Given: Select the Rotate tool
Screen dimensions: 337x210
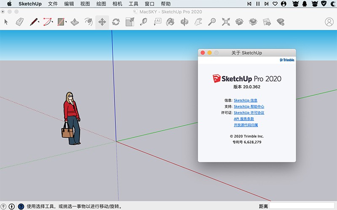Looking at the screenshot, I should click(x=116, y=22).
